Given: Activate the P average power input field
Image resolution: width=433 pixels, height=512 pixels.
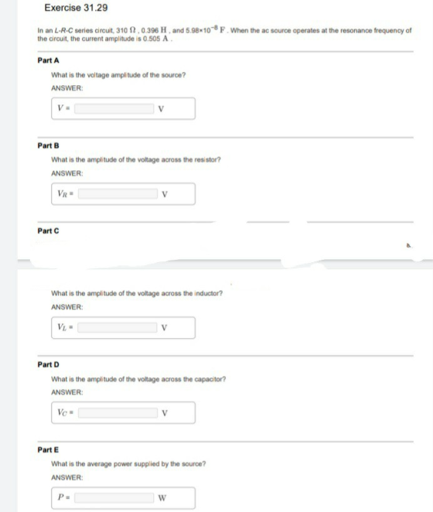Looking at the screenshot, I should pyautogui.click(x=114, y=497).
